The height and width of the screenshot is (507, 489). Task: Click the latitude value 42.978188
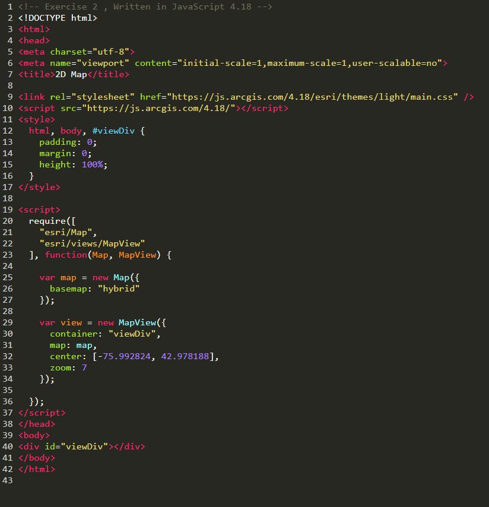click(x=187, y=356)
